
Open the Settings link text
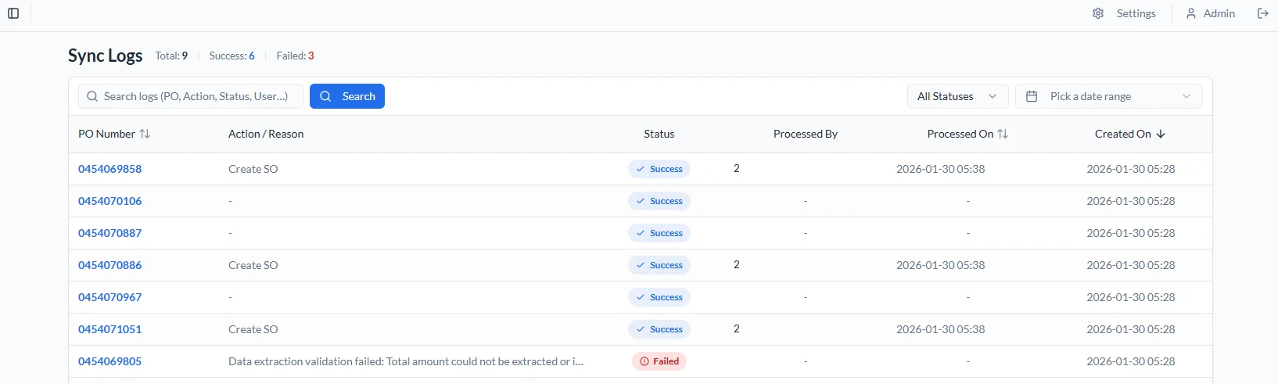tap(1136, 13)
